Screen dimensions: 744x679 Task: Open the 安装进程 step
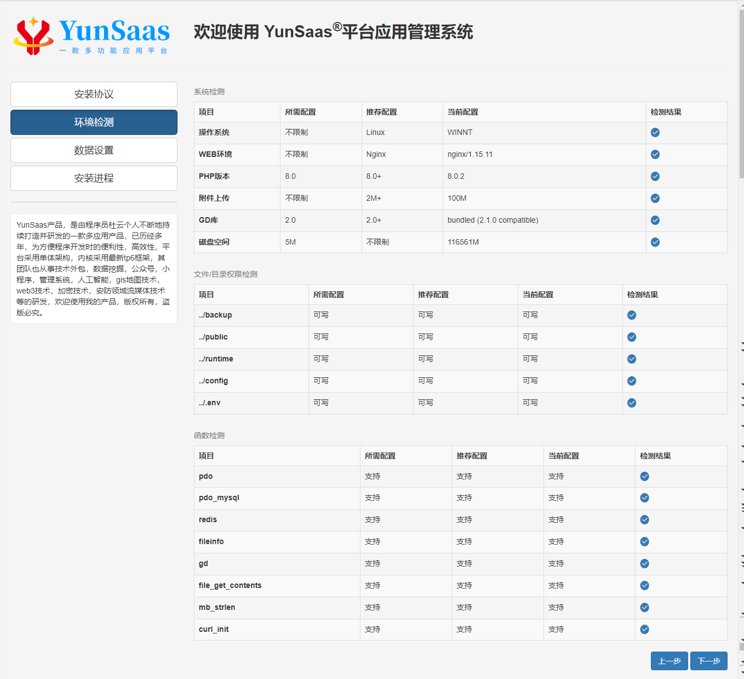[x=94, y=178]
